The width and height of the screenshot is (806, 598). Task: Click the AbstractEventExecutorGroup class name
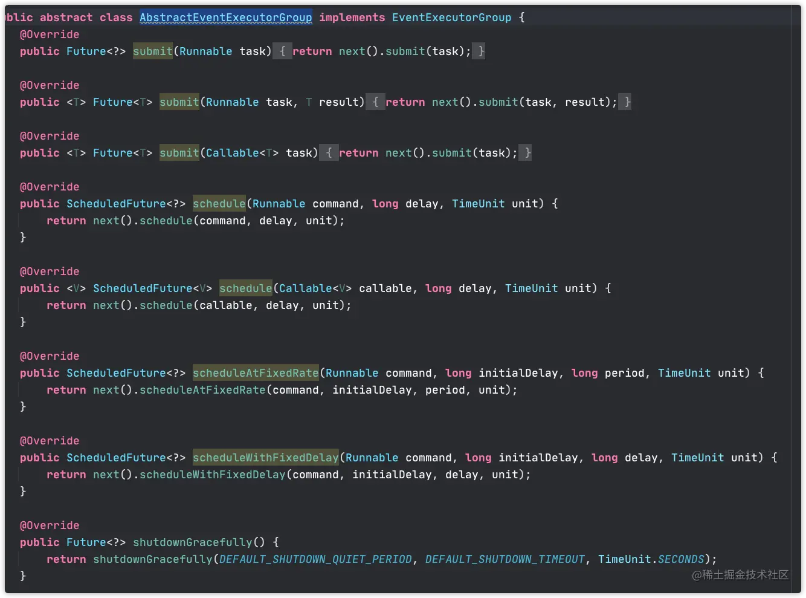click(226, 18)
